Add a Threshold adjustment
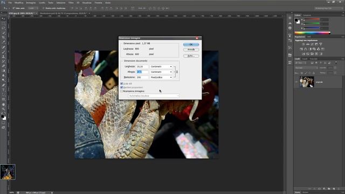 click(x=312, y=54)
